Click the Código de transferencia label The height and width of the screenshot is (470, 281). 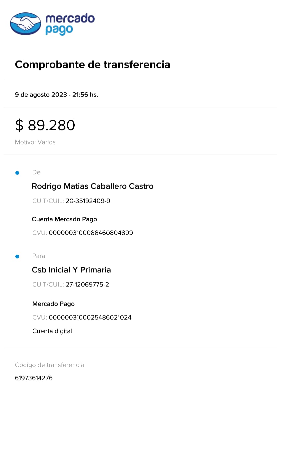click(x=49, y=365)
